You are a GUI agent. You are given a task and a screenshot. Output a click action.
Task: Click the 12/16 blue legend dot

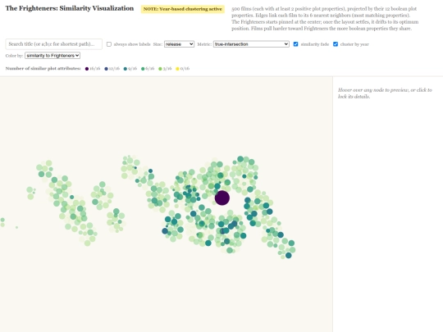tap(106, 69)
